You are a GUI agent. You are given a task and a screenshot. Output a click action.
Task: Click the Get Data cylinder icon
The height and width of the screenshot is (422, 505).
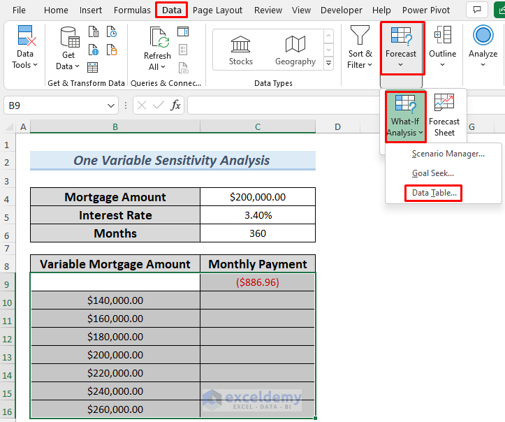pyautogui.click(x=70, y=37)
